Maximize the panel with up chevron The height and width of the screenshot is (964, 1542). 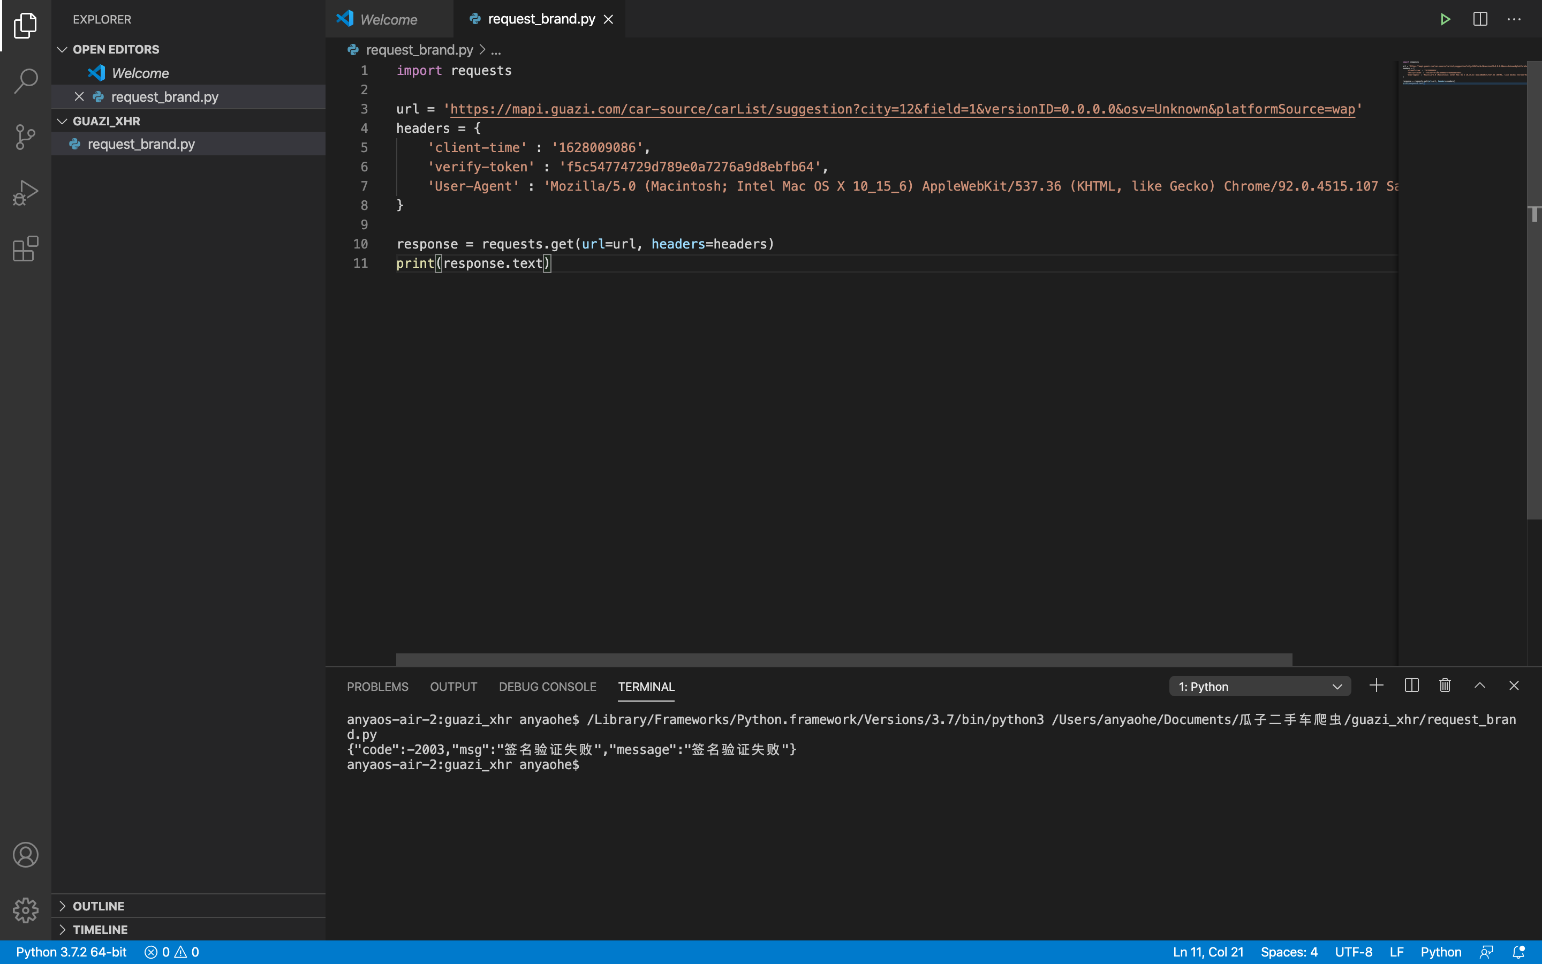pyautogui.click(x=1479, y=686)
